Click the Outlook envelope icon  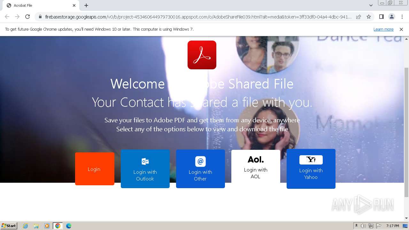(145, 161)
